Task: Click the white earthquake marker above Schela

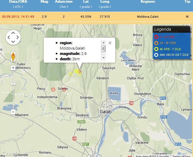Action: pyautogui.click(x=73, y=81)
